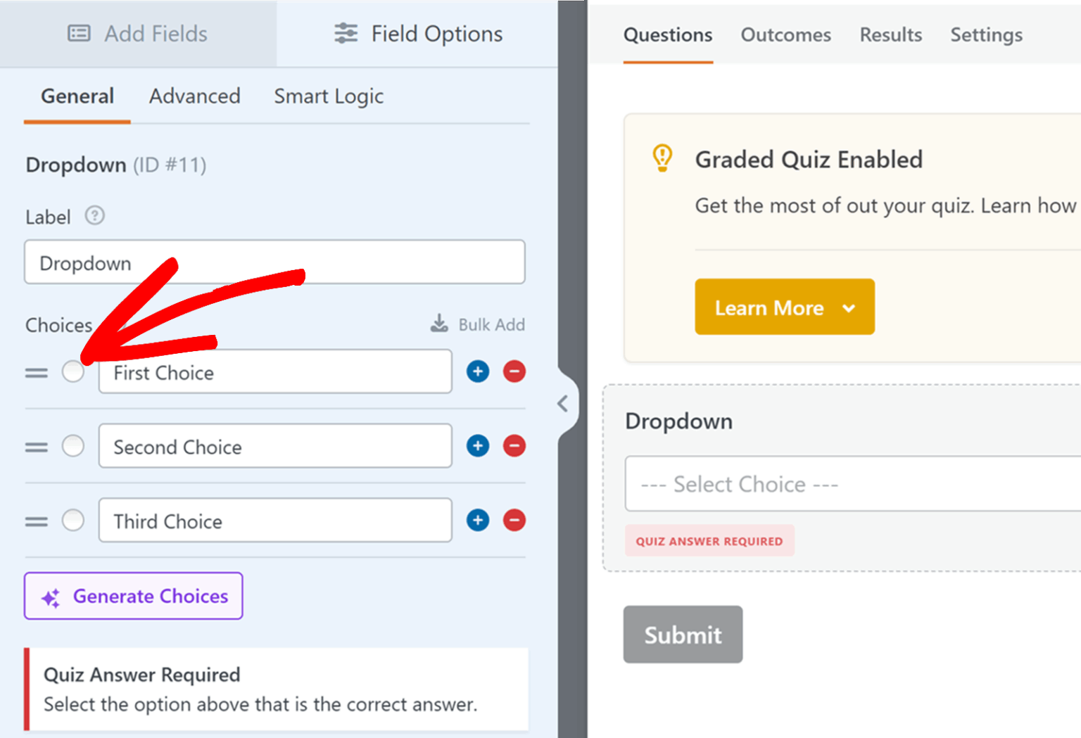
Task: Mark First Choice as the correct answer
Action: [73, 371]
